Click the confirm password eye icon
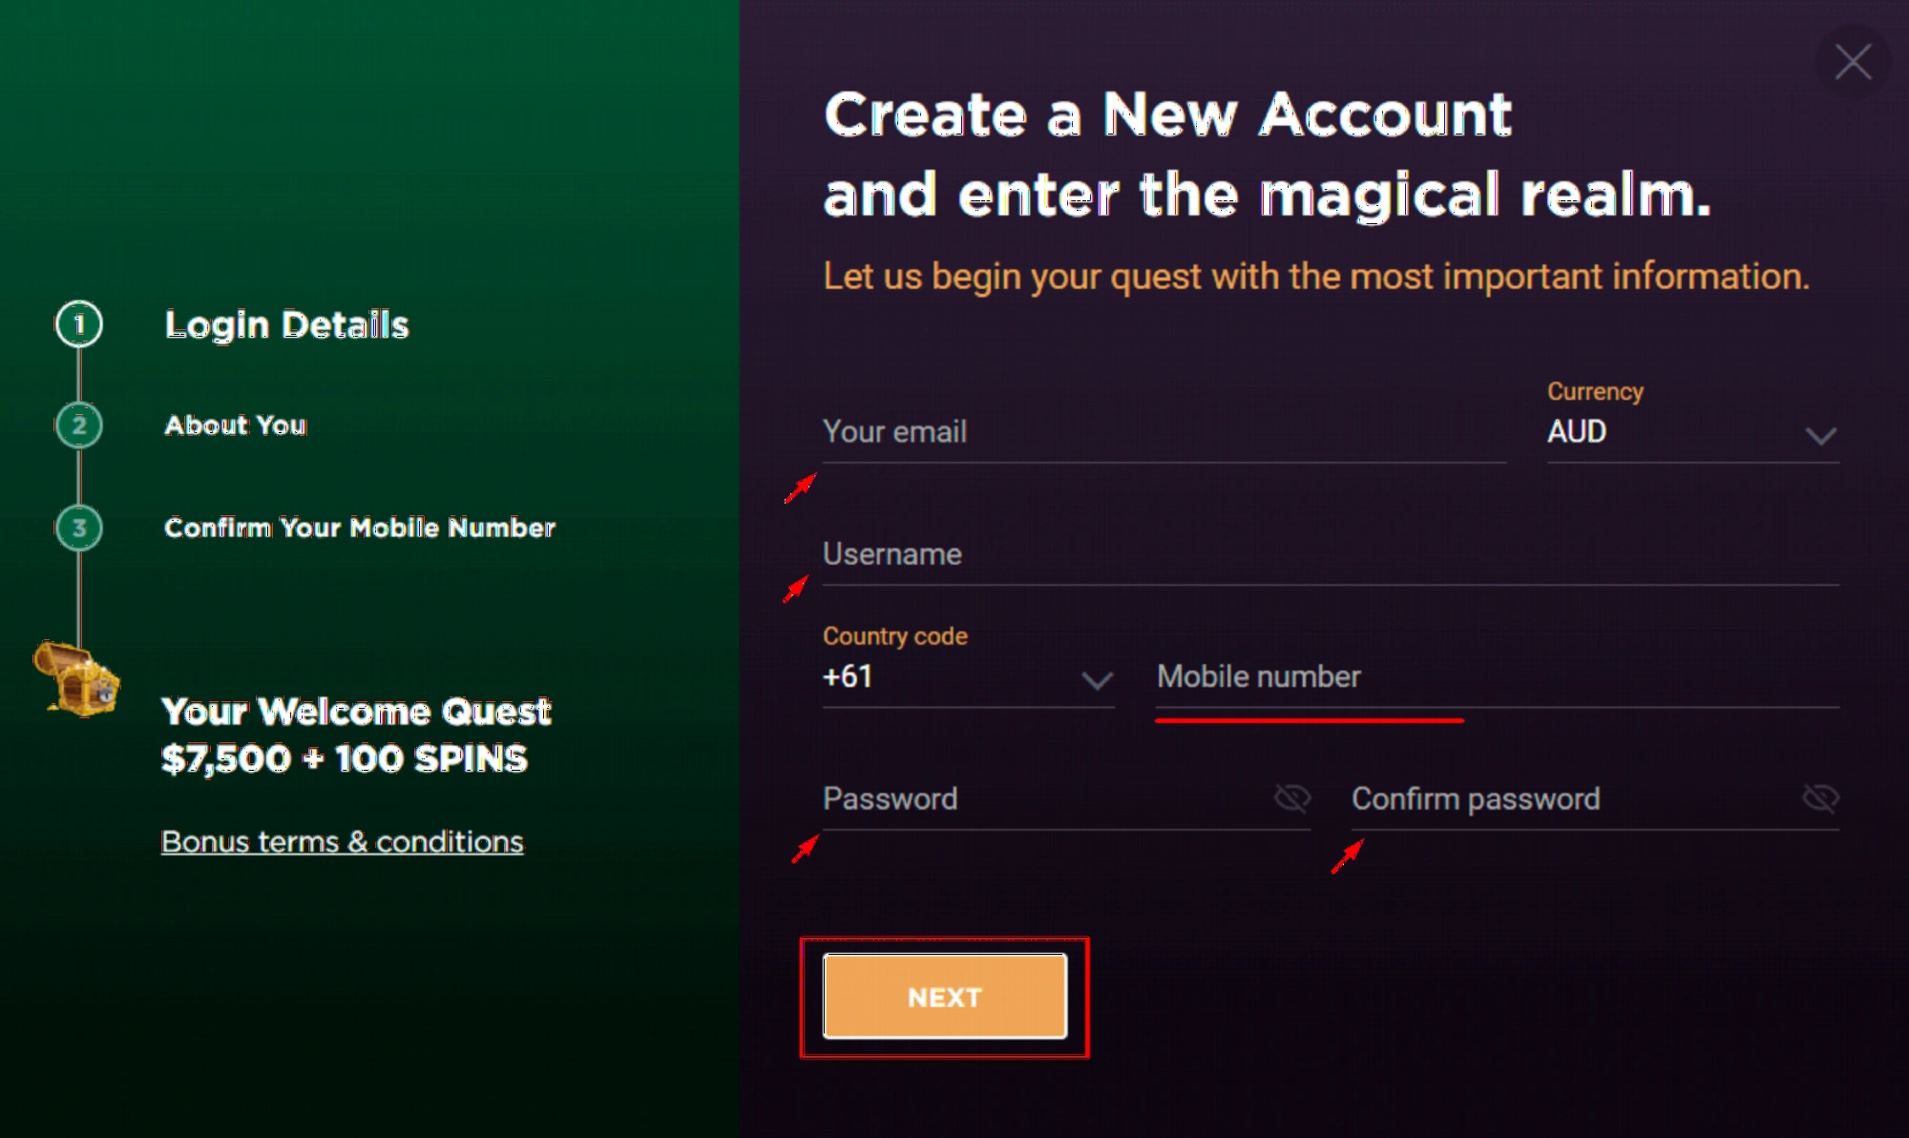The image size is (1909, 1138). tap(1821, 798)
